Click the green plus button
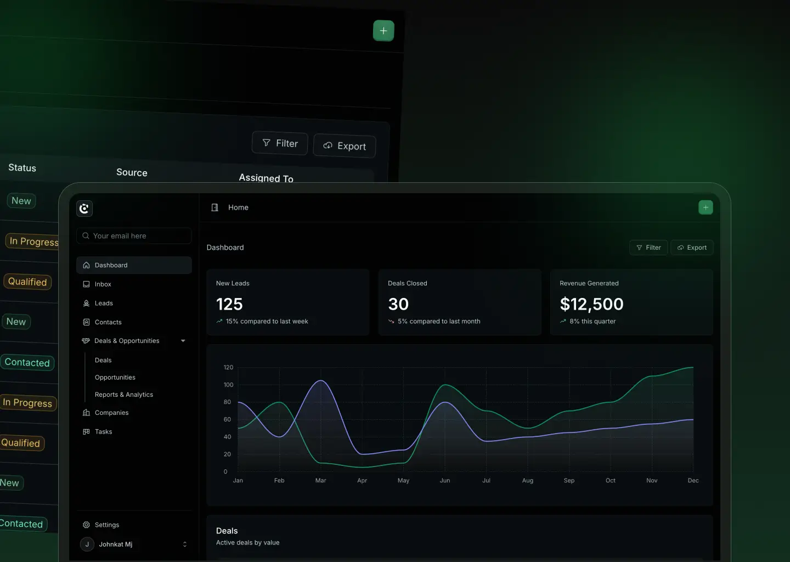This screenshot has width=790, height=562. pos(706,207)
